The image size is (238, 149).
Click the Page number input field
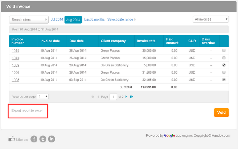[113, 97]
